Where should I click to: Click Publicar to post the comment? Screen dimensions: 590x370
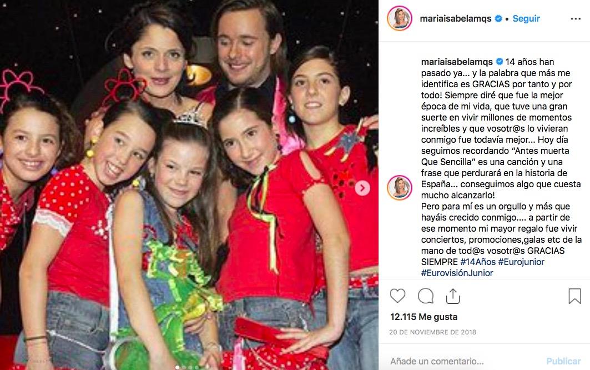[563, 361]
